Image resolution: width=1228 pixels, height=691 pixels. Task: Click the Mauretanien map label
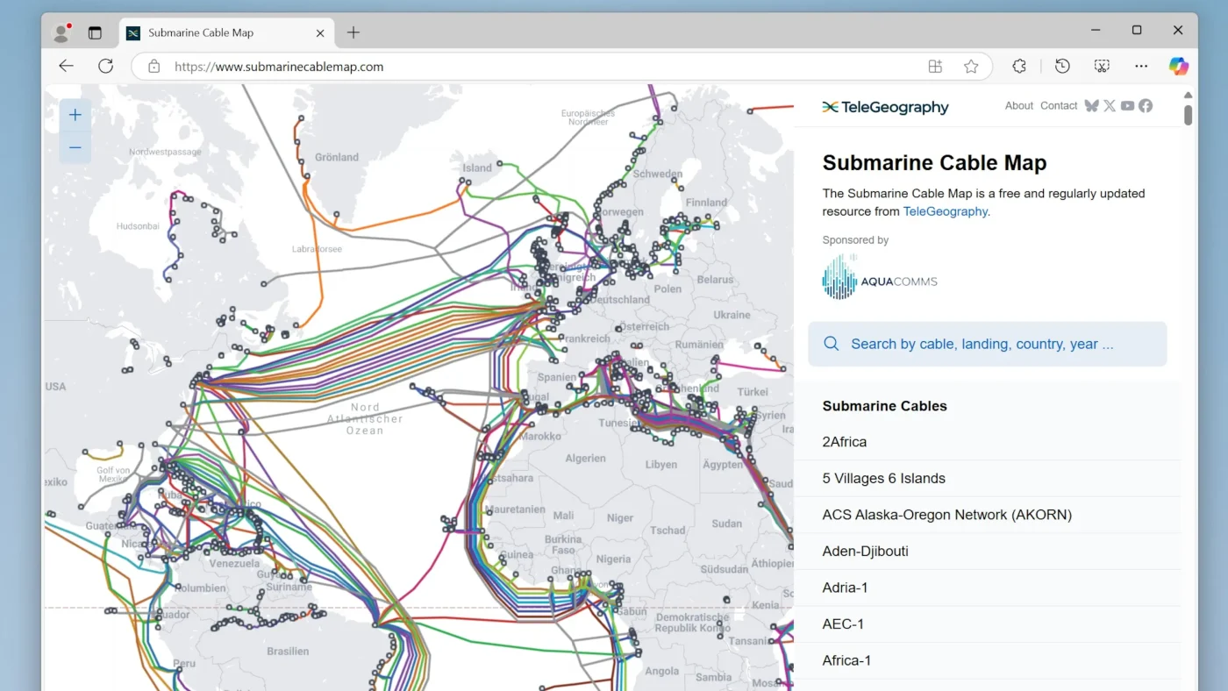click(x=515, y=509)
